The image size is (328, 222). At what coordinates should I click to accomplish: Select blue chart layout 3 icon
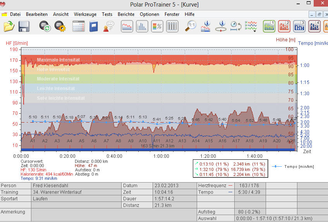pos(299,26)
